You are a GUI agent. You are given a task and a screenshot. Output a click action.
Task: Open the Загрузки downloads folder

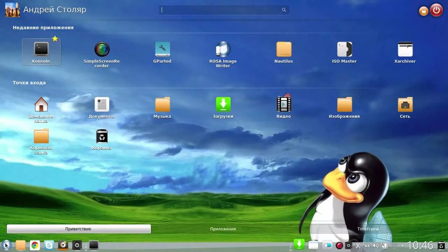[223, 104]
